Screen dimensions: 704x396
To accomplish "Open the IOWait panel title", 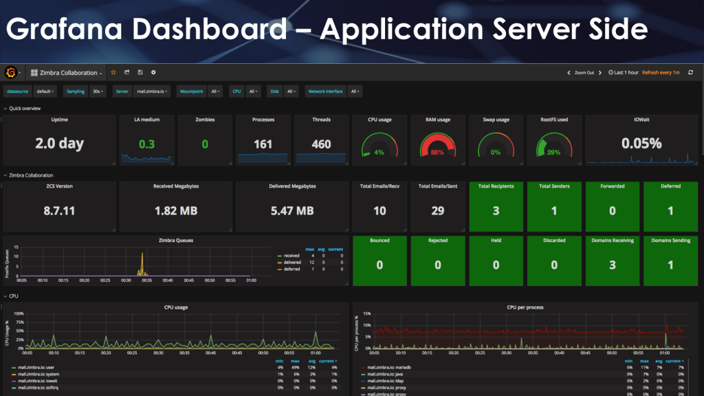I will [641, 120].
